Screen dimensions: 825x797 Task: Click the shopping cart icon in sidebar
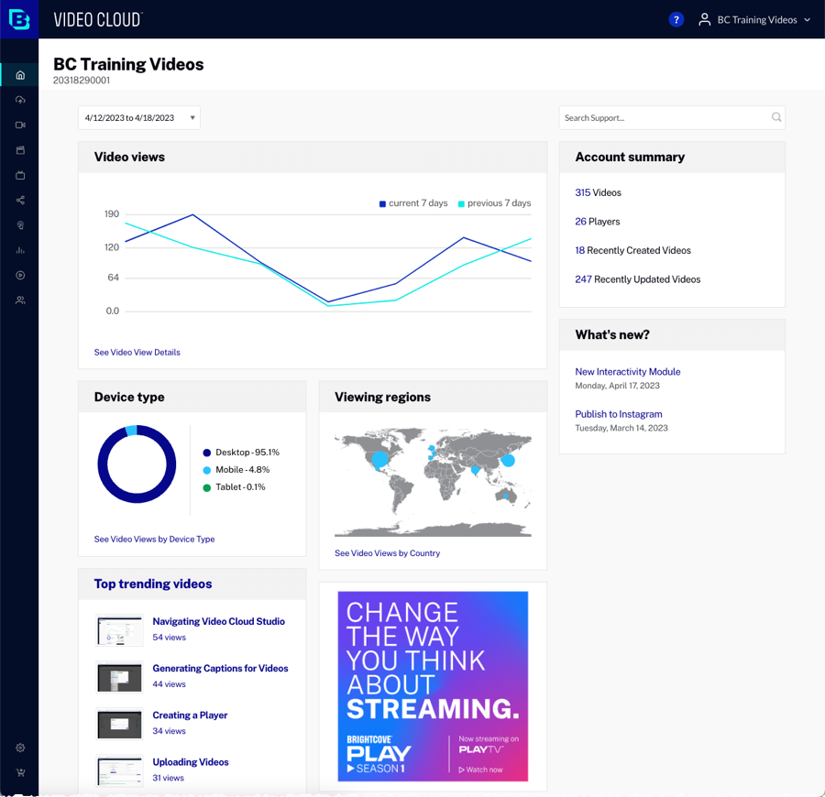coord(20,772)
